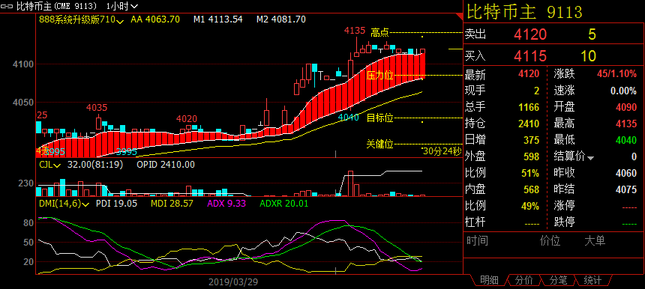645x289 pixels.
Task: Open the 1小时 timeframe dropdown
Action: tap(121, 6)
